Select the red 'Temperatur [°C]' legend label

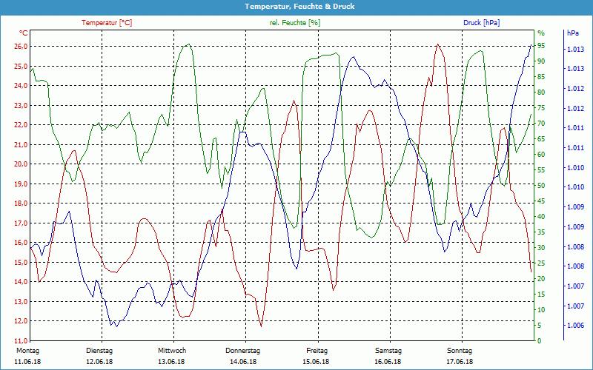pos(107,23)
